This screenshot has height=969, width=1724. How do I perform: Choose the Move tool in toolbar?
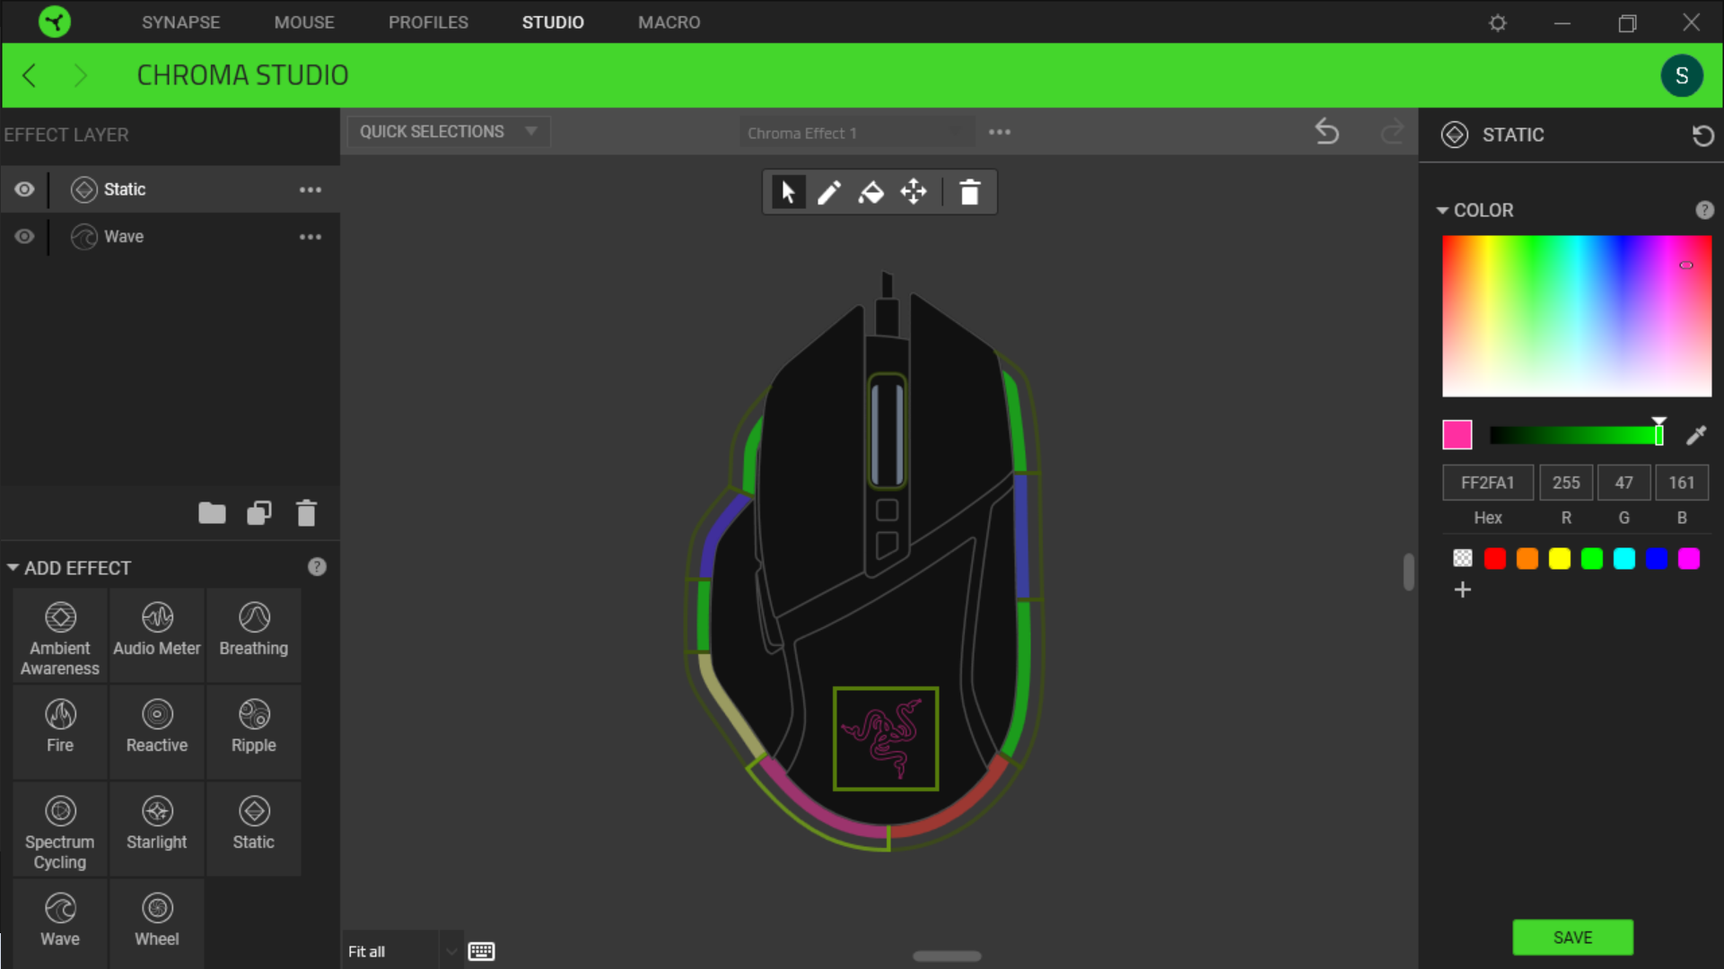914,192
